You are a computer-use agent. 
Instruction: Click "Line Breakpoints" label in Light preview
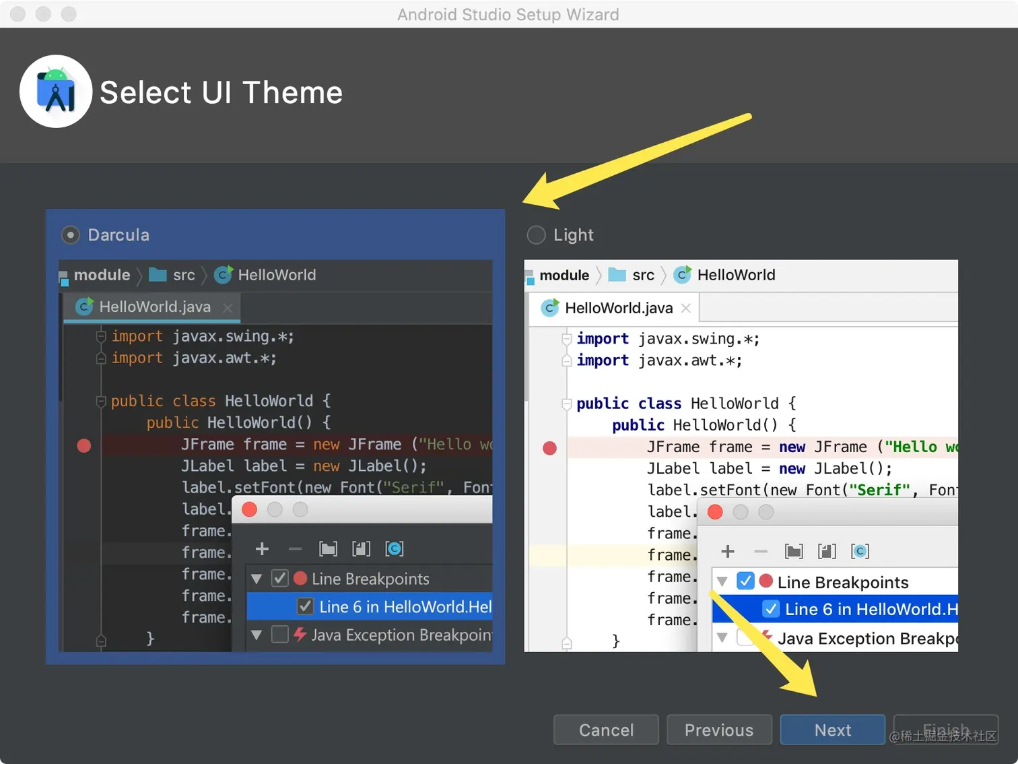tap(843, 582)
